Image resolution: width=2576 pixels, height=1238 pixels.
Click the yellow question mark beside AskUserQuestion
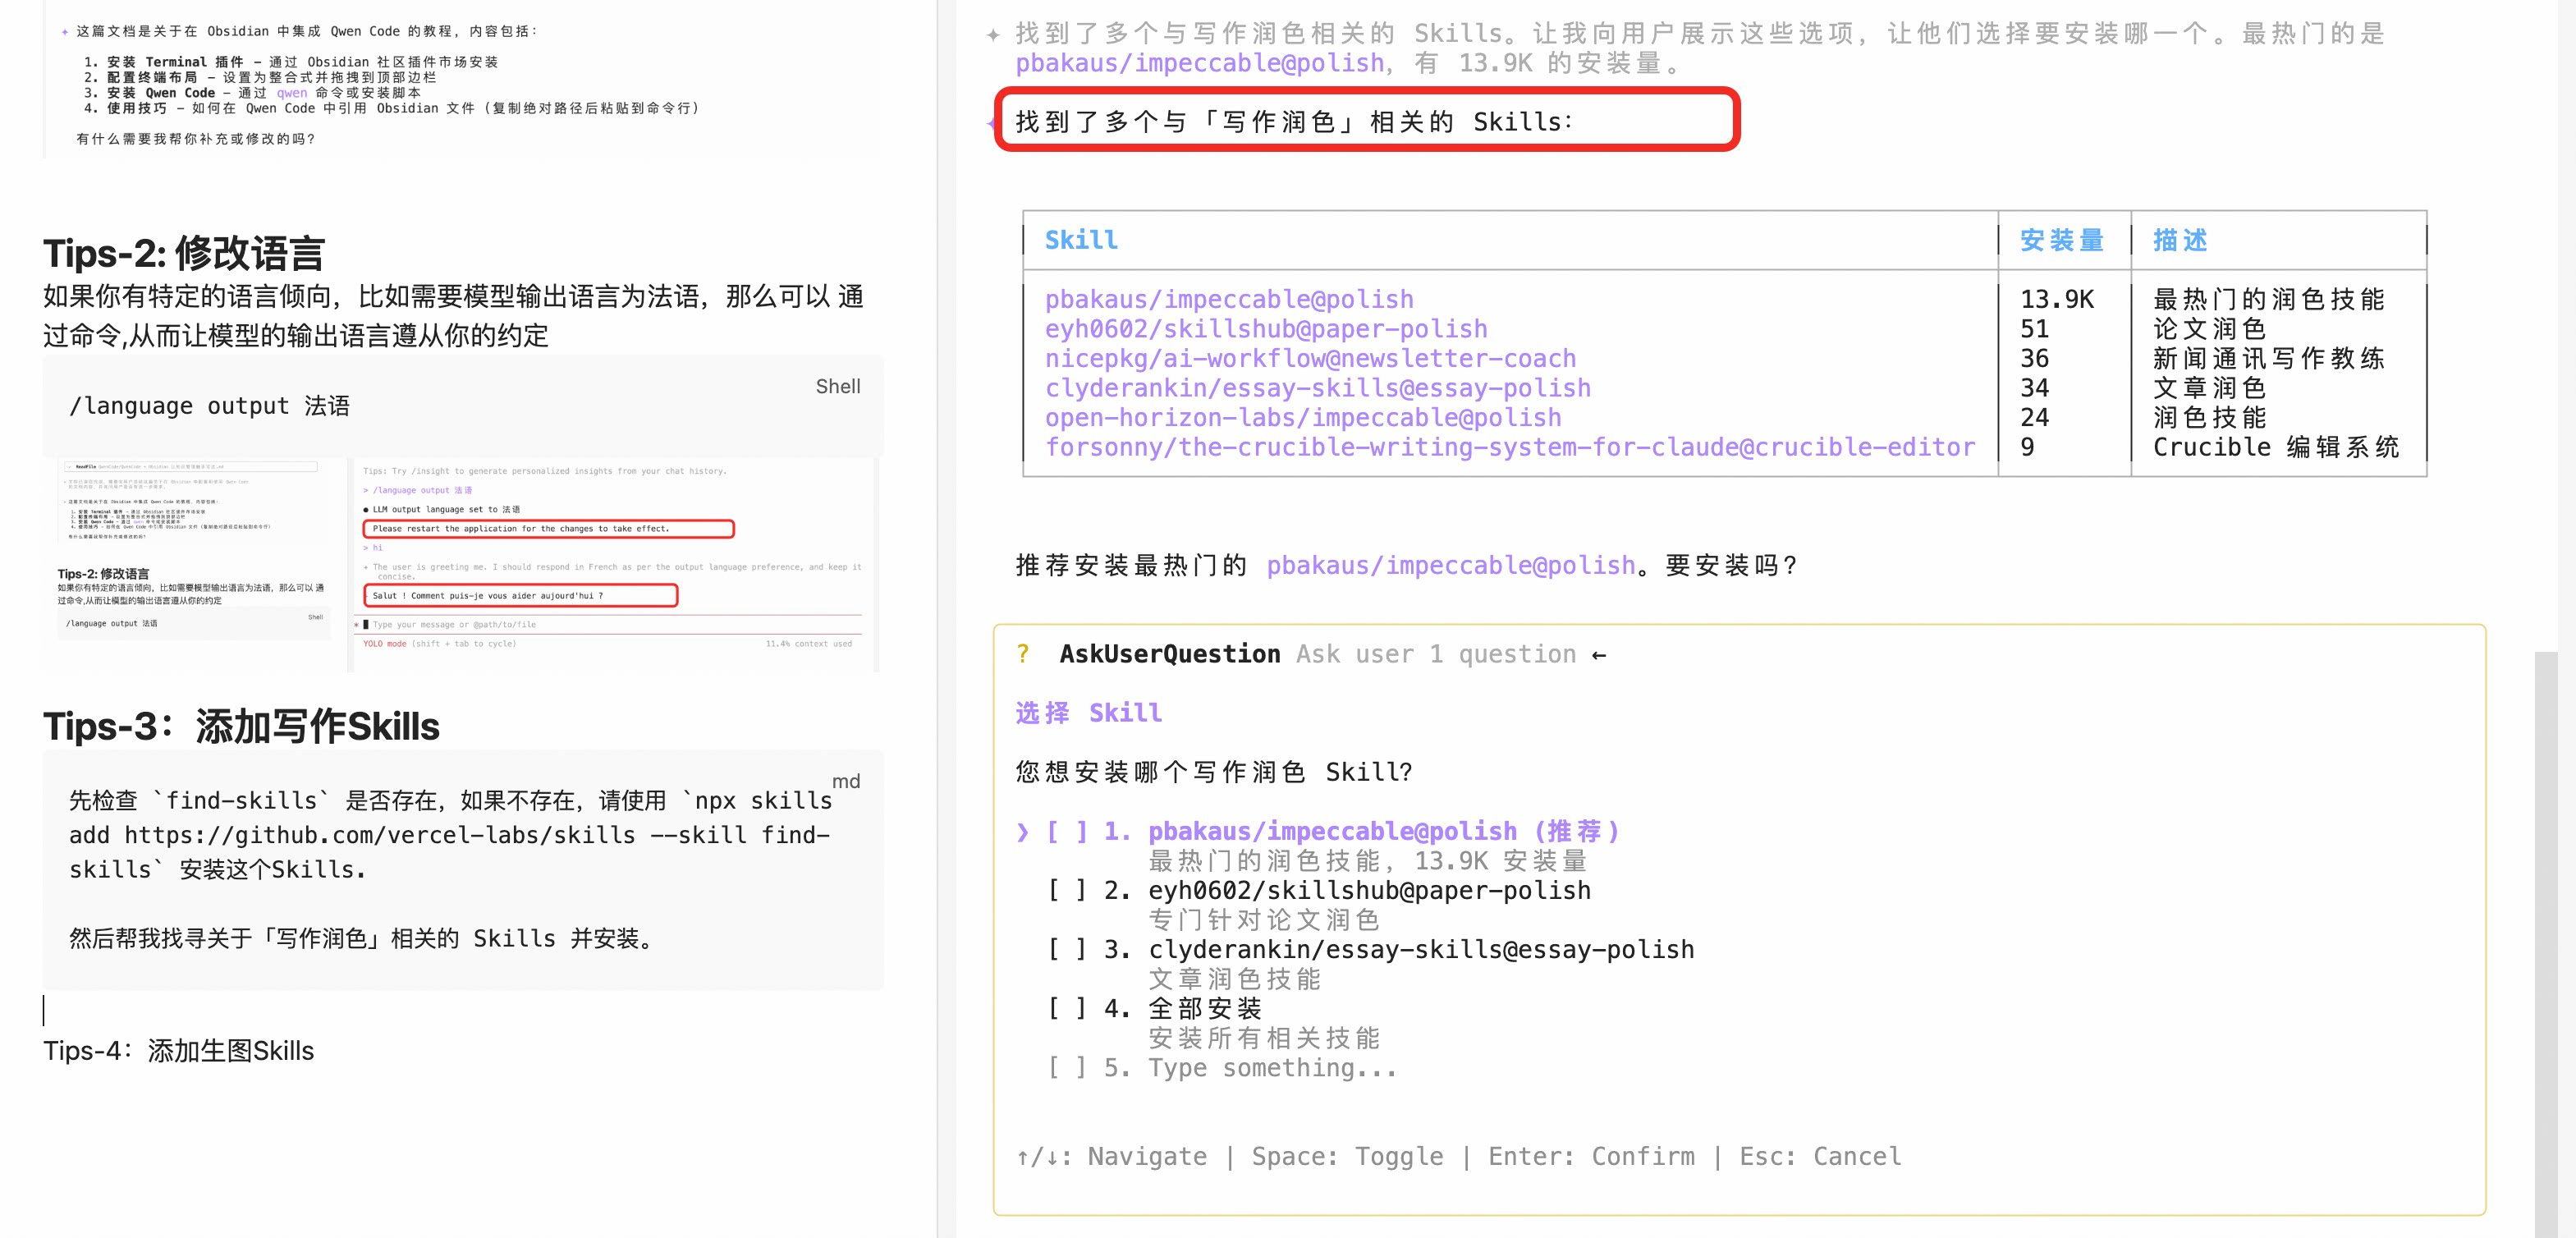[1022, 654]
